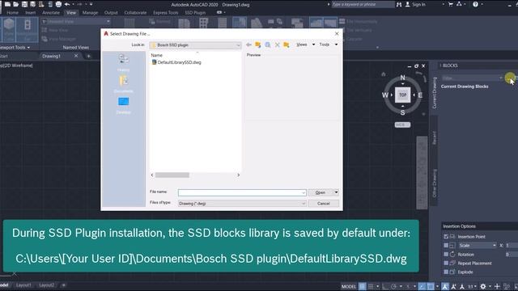Click into the File name input field
The image size is (518, 291).
click(x=240, y=192)
